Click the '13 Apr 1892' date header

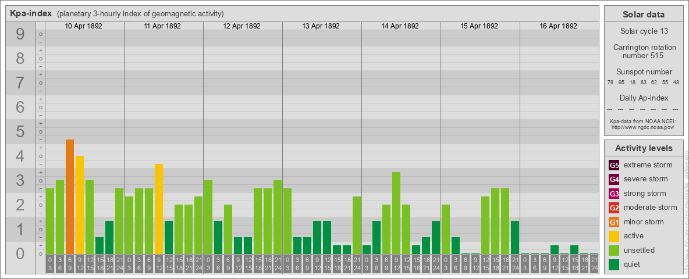pyautogui.click(x=321, y=26)
